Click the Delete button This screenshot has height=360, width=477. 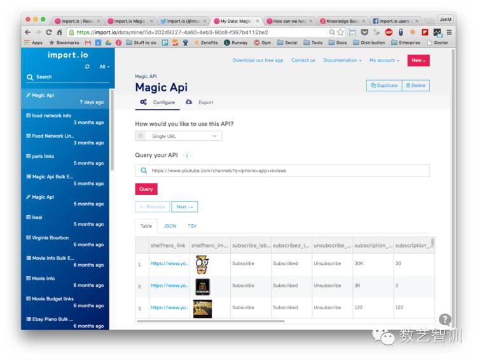[x=416, y=85]
